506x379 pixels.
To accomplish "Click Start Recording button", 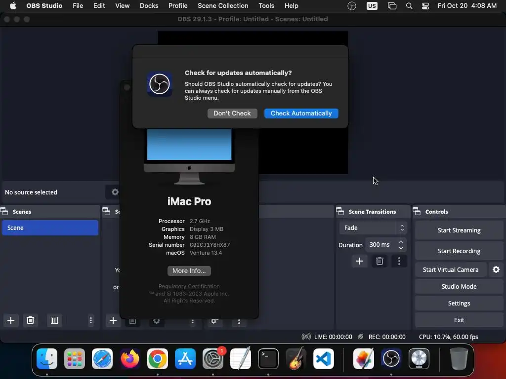I will 459,251.
